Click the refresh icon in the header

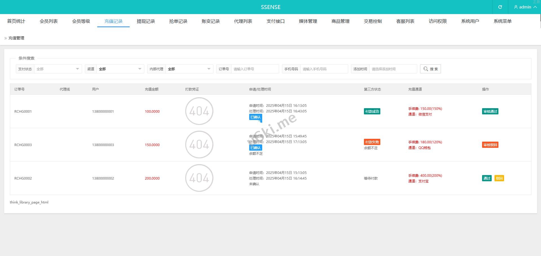(x=500, y=7)
